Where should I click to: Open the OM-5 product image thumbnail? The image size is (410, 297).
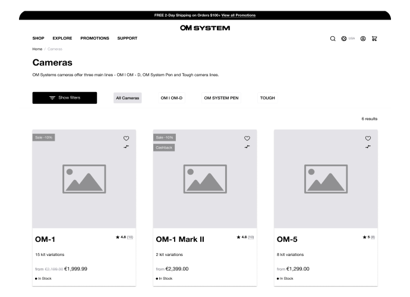coord(326,179)
